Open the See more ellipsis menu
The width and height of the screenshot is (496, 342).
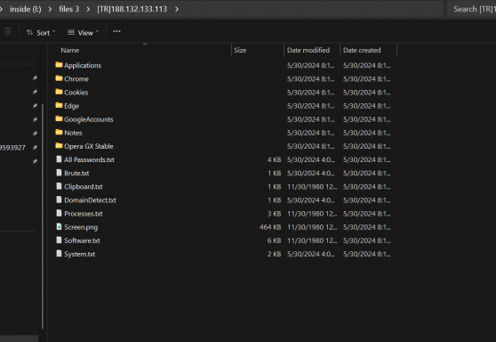pos(116,31)
